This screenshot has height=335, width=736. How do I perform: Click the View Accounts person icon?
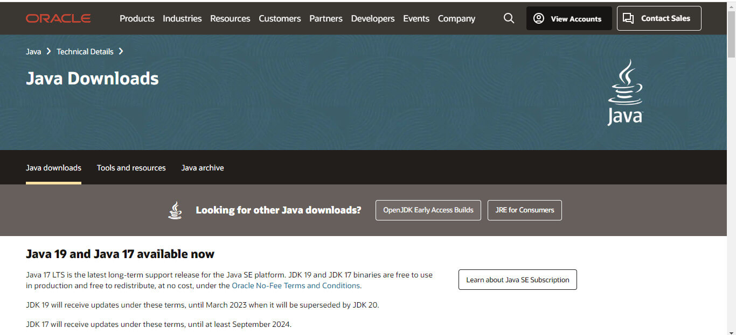[x=538, y=18]
